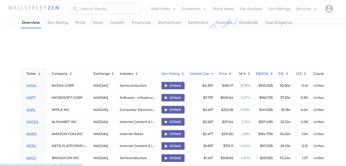Viewport: 346px width, 166px height.
Task: Switch to the Financials tab
Action: (141, 23)
